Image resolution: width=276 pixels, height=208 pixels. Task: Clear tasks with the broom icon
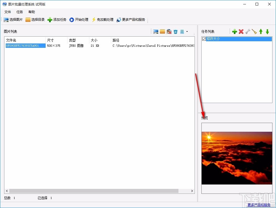(254, 31)
